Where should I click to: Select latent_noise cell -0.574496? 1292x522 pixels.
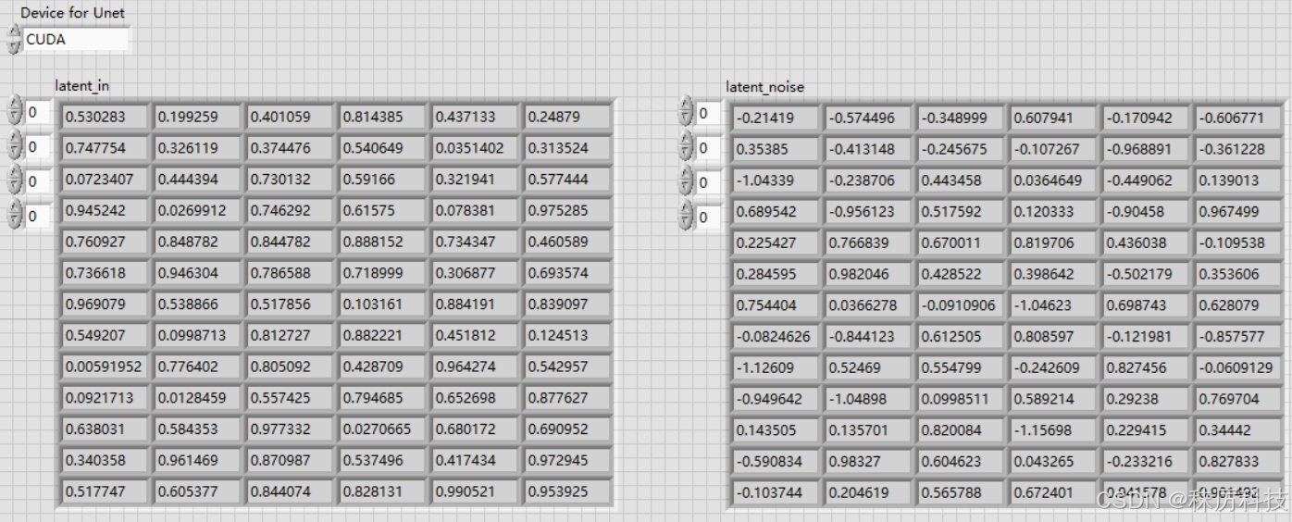tap(868, 118)
